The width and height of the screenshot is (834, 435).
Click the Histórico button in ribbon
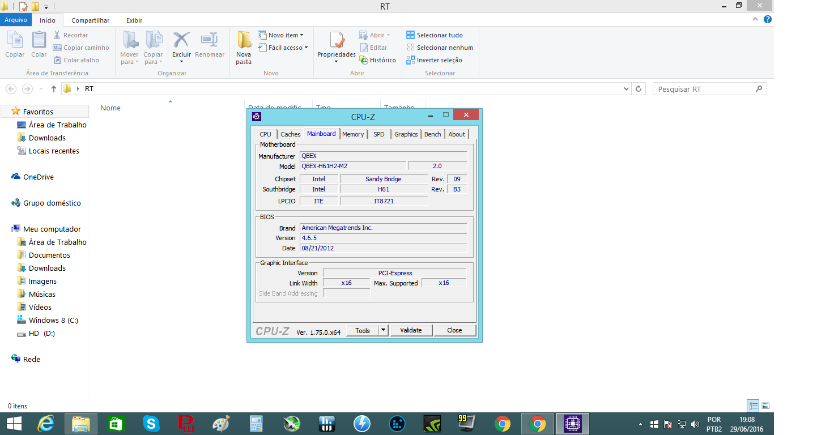point(377,60)
